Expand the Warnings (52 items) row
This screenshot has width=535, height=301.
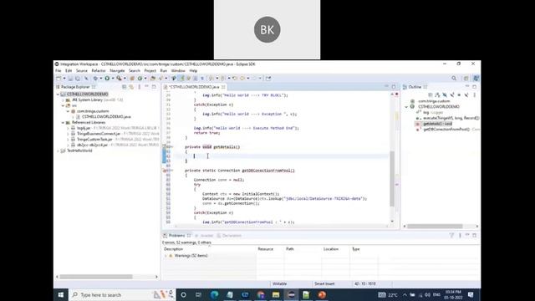click(166, 256)
